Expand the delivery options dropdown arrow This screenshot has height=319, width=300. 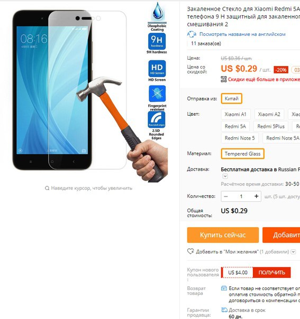[x=225, y=176]
